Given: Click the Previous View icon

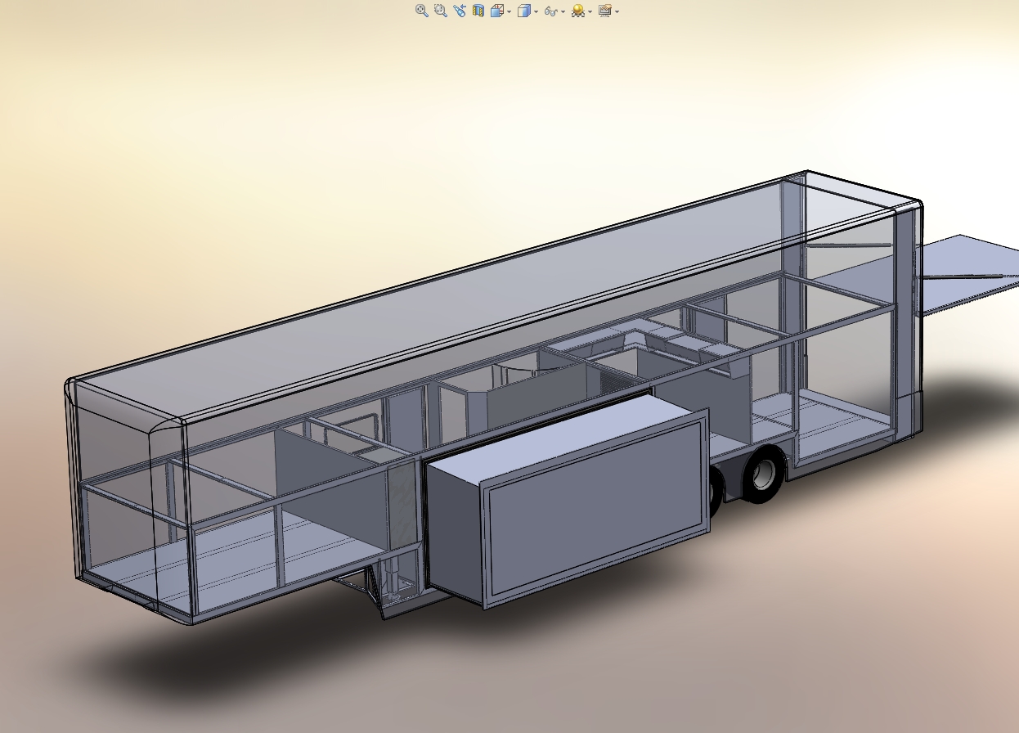Looking at the screenshot, I should click(x=460, y=11).
